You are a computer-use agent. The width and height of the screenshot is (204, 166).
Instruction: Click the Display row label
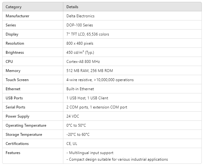12,34
